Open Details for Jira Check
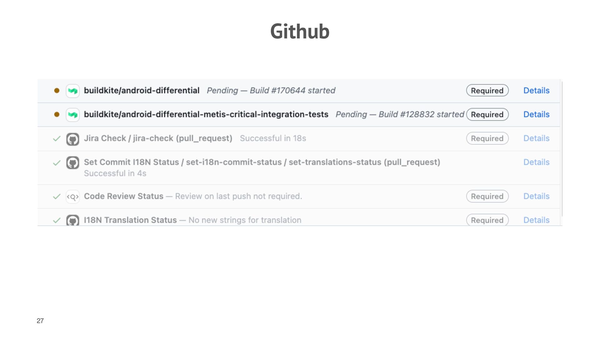Viewport: 600px width, 337px height. coord(536,138)
